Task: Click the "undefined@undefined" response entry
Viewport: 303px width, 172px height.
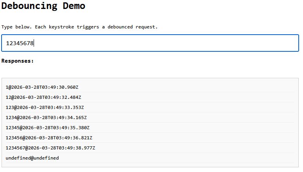Action: coord(32,158)
